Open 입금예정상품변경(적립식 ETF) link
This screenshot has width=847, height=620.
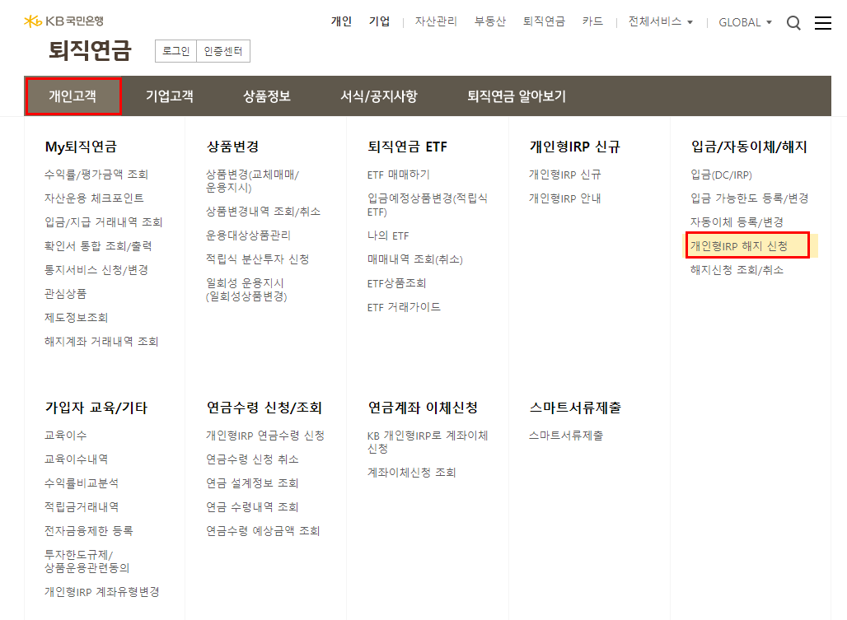[428, 204]
